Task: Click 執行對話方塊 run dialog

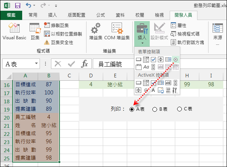Action: point(187,42)
